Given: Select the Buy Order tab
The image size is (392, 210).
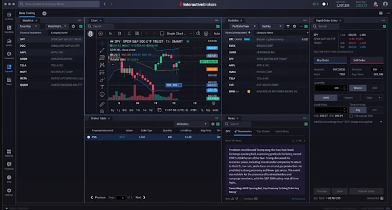Looking at the screenshot, I should [330, 60].
